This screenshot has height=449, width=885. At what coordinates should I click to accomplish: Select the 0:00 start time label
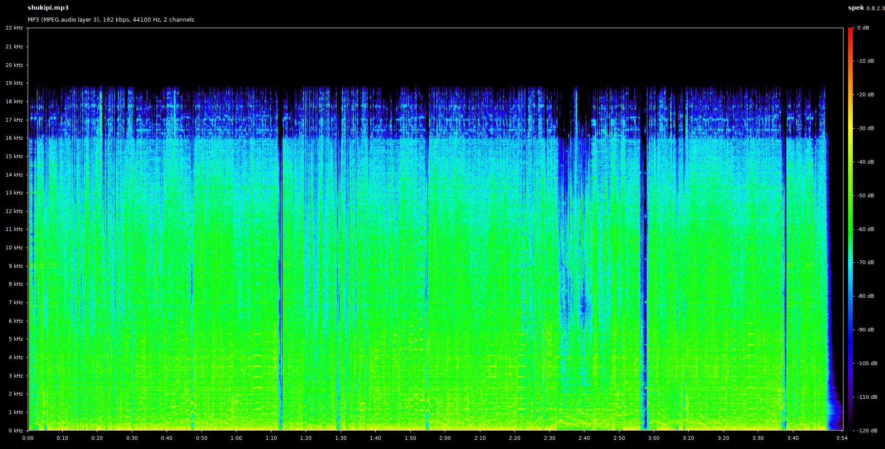pos(28,438)
